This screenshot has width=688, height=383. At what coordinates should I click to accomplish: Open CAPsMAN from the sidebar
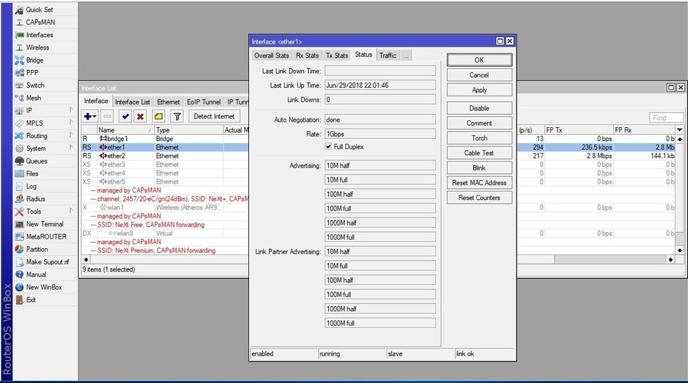40,22
